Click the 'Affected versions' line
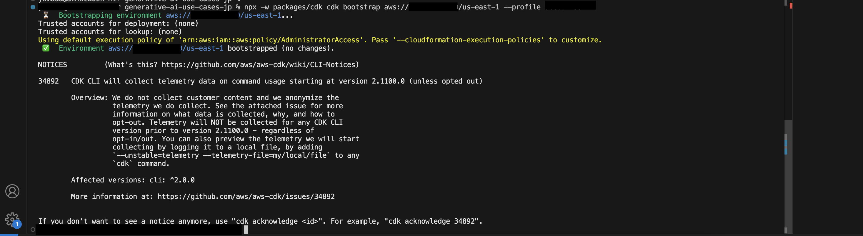This screenshot has height=236, width=863. coord(133,180)
